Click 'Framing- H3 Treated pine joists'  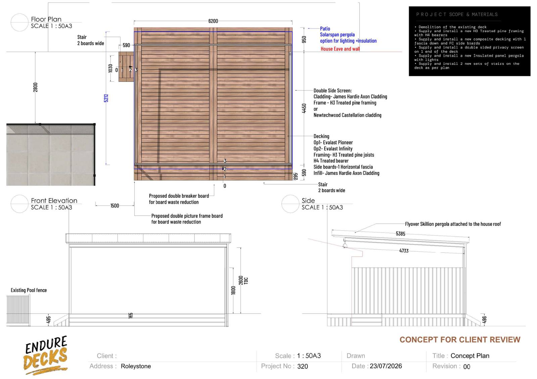[x=344, y=155]
